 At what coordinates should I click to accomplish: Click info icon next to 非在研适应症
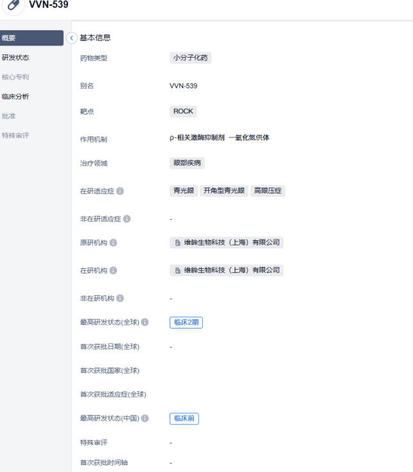coord(127,219)
